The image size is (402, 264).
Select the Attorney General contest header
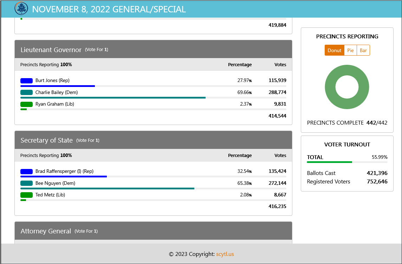coord(153,231)
